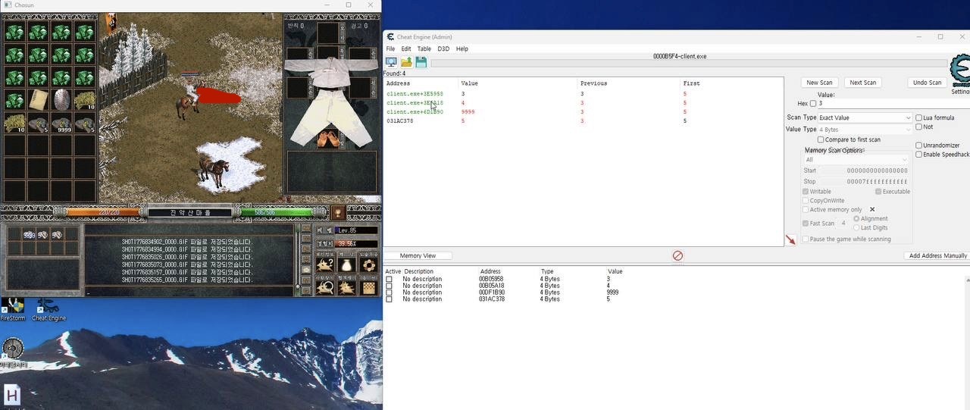Click the pouch bag icon in game panel
This screenshot has width=970, height=410.
pyautogui.click(x=346, y=265)
